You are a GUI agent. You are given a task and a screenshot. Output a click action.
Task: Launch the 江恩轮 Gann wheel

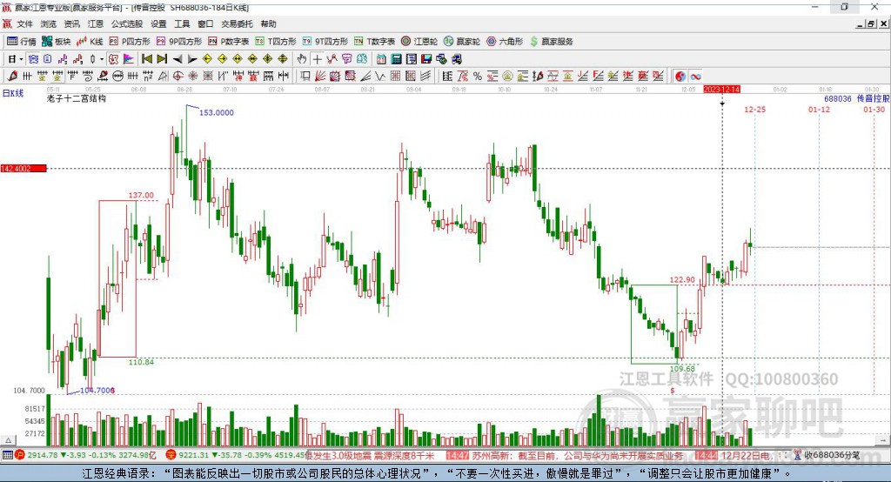pyautogui.click(x=419, y=42)
